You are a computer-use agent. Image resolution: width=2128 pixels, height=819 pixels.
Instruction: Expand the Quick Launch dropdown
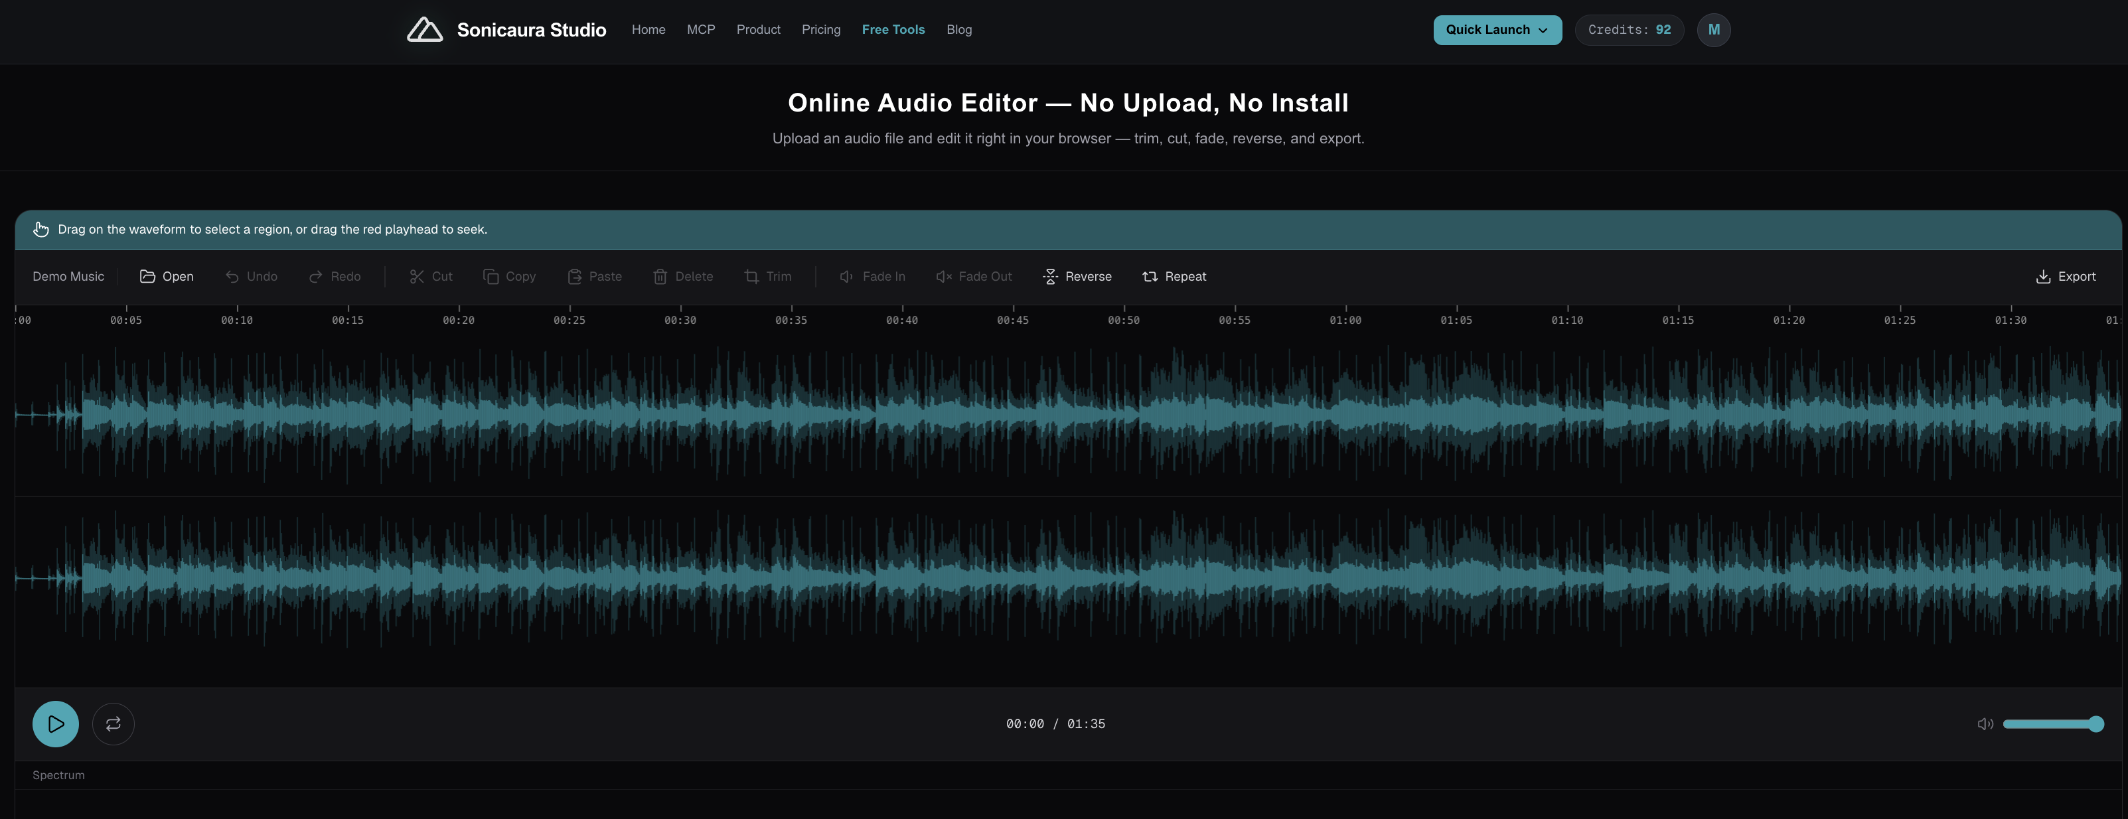[x=1497, y=30]
